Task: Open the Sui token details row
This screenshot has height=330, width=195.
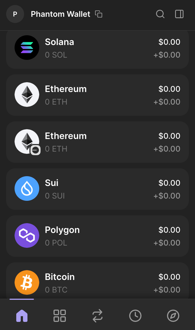Action: point(97,188)
